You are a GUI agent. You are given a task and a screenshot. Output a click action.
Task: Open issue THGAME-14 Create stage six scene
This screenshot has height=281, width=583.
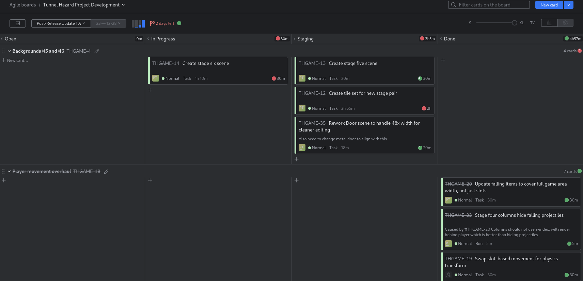(x=205, y=64)
